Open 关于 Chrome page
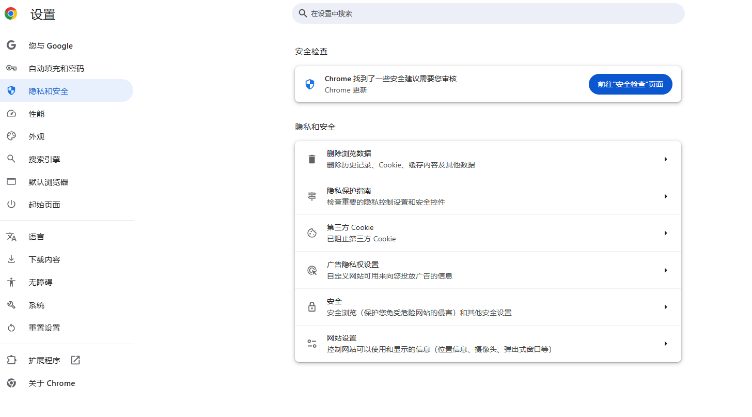 [67, 383]
